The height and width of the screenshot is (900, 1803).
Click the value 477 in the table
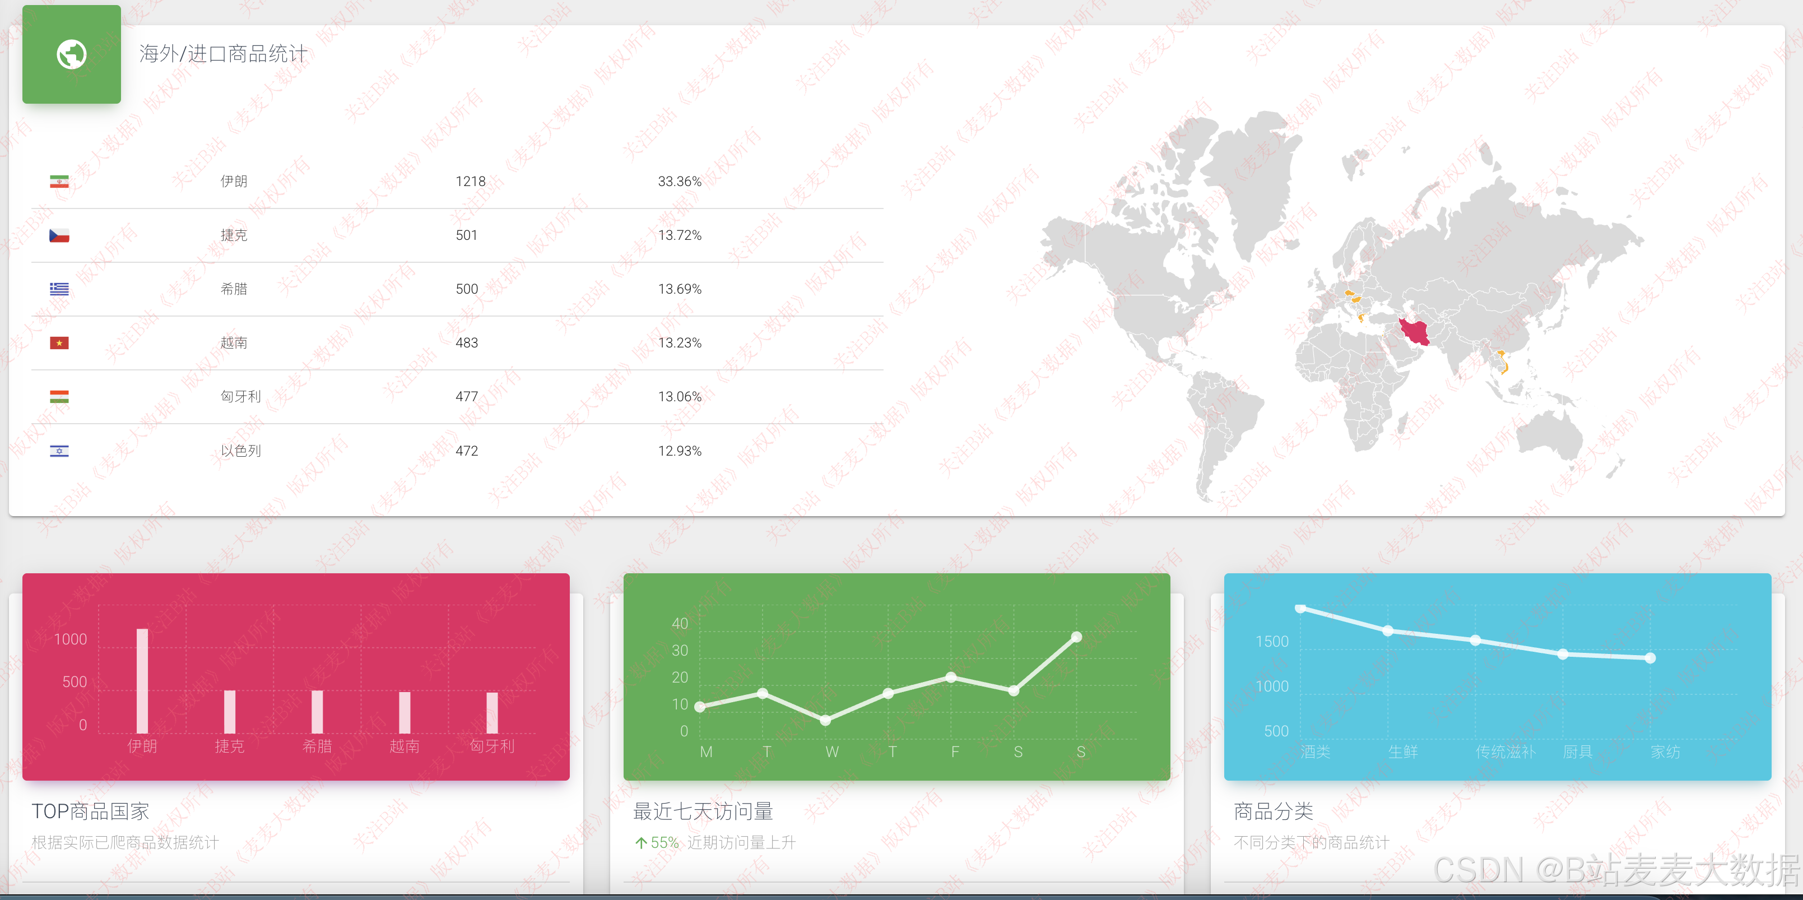[467, 397]
